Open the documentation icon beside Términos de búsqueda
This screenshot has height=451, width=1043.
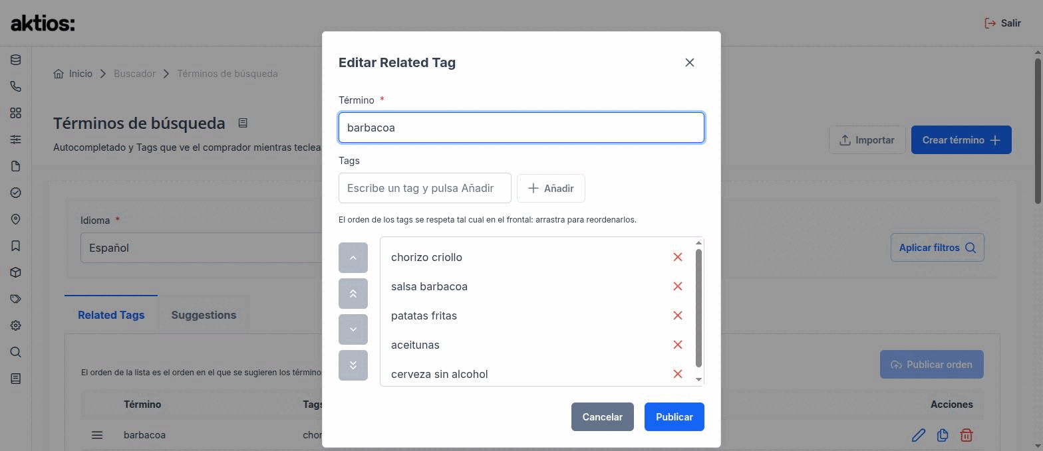(243, 123)
